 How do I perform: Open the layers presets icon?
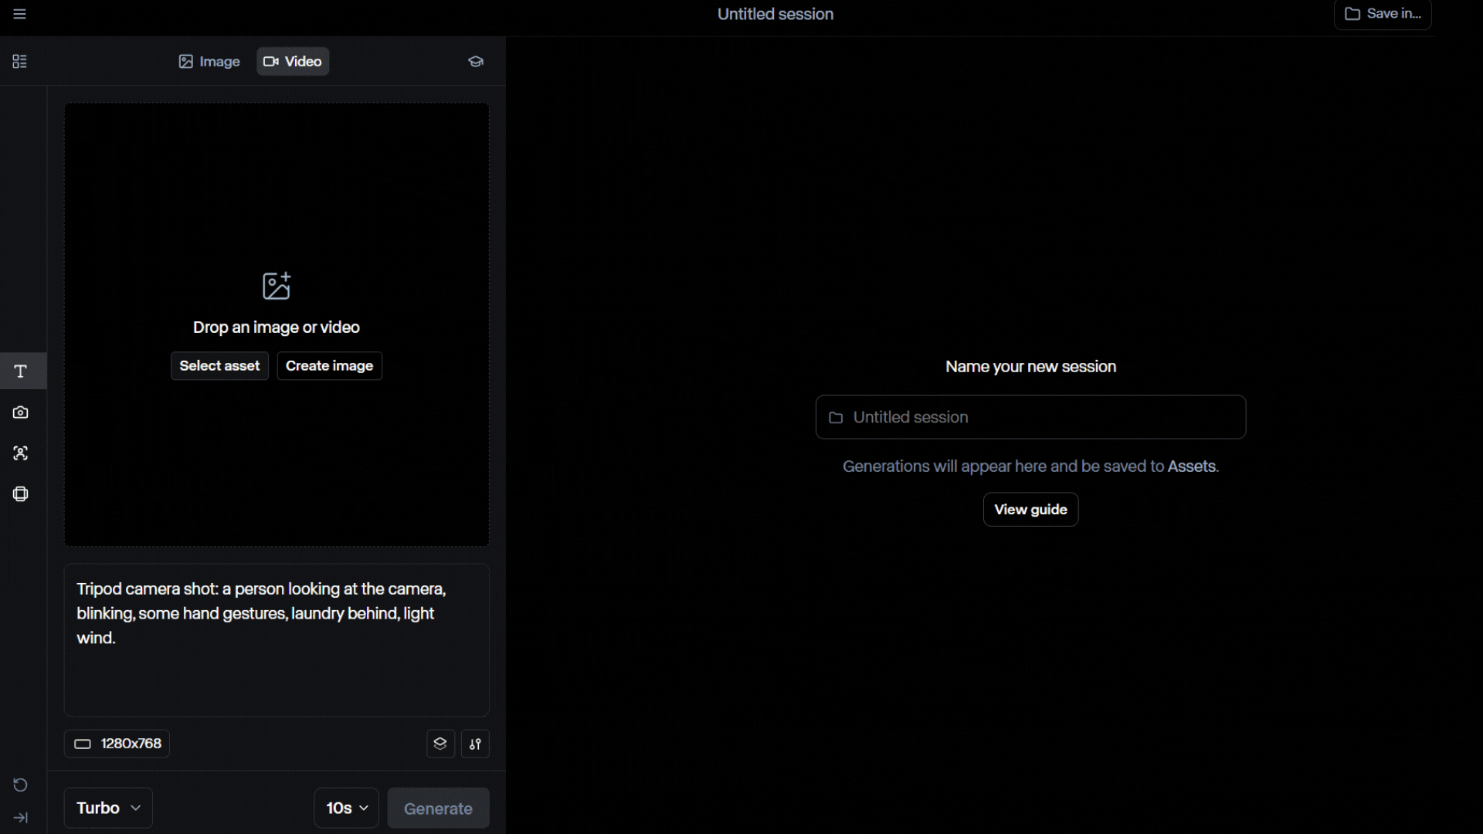[x=440, y=744]
